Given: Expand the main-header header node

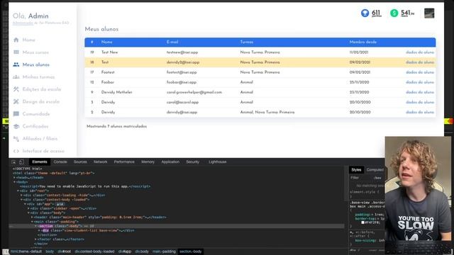Looking at the screenshot, I should [32, 217].
